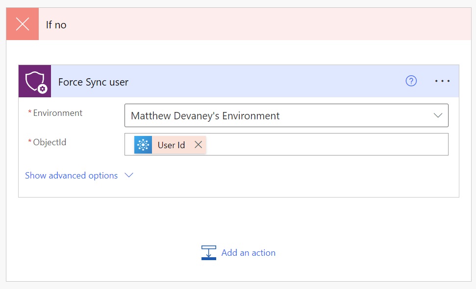Open the ellipsis menu of Force Sync user
The image size is (476, 289).
tap(442, 81)
